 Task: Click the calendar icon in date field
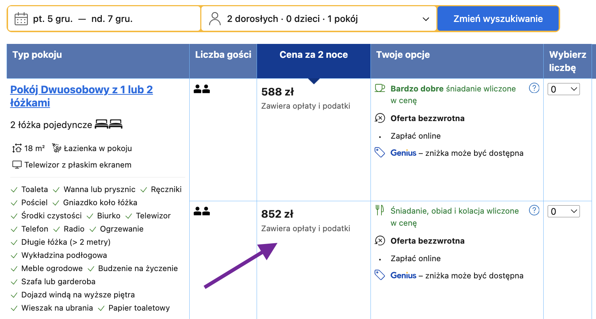click(21, 19)
